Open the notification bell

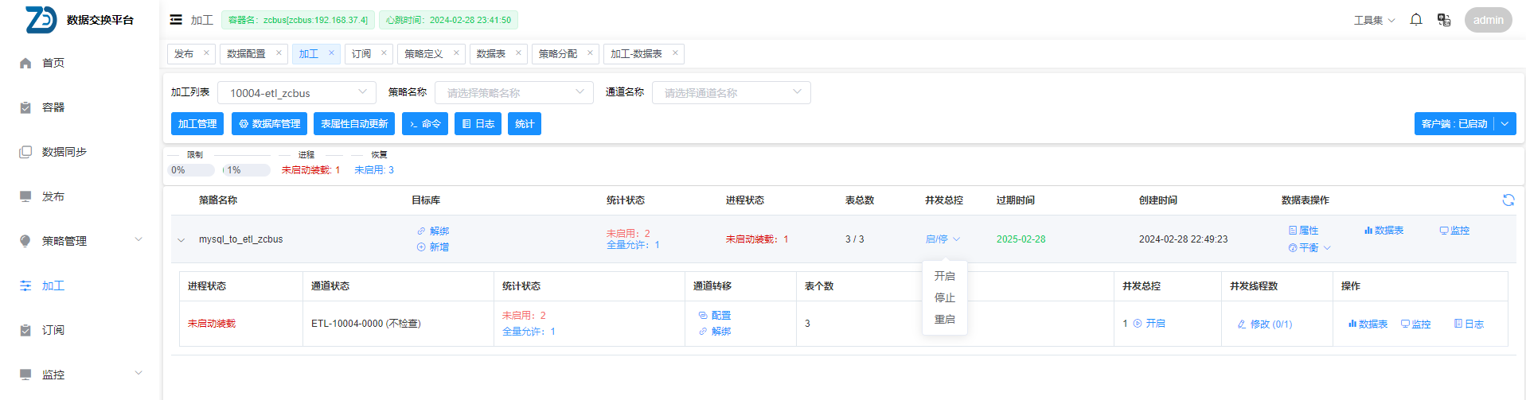(x=1416, y=20)
